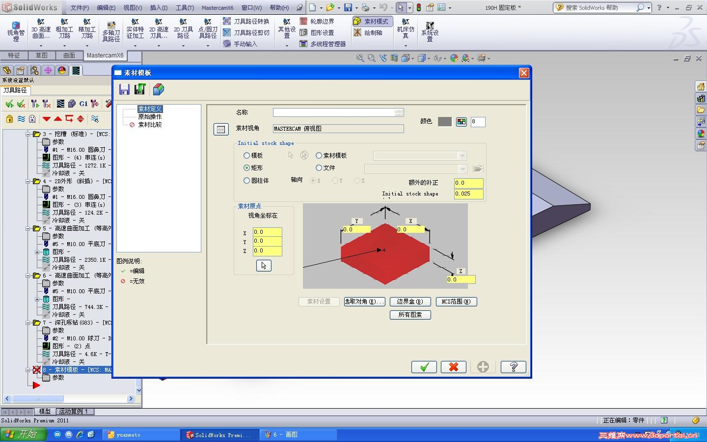Click select all operations icon in 刀具路径 panel
Image resolution: width=707 pixels, height=442 pixels.
pos(9,104)
